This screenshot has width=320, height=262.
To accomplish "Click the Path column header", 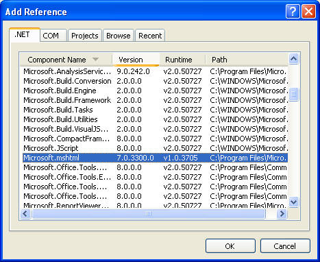I will [x=247, y=60].
